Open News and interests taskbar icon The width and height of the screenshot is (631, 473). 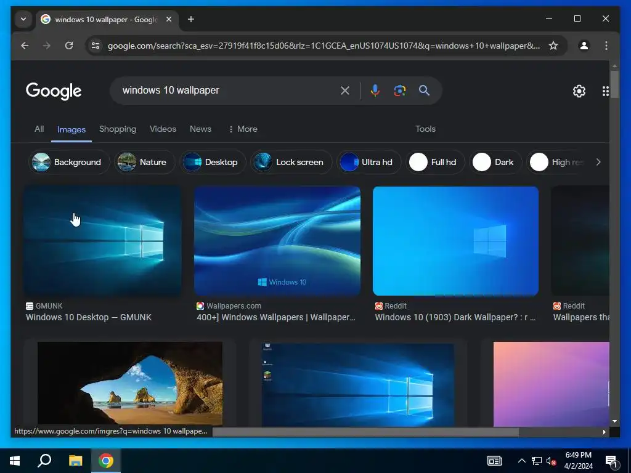[495, 461]
